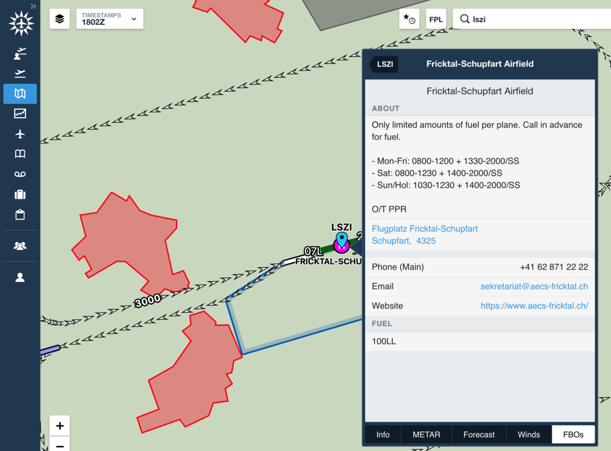
Task: Expand the sidebar with double chevron
Action: [33, 7]
